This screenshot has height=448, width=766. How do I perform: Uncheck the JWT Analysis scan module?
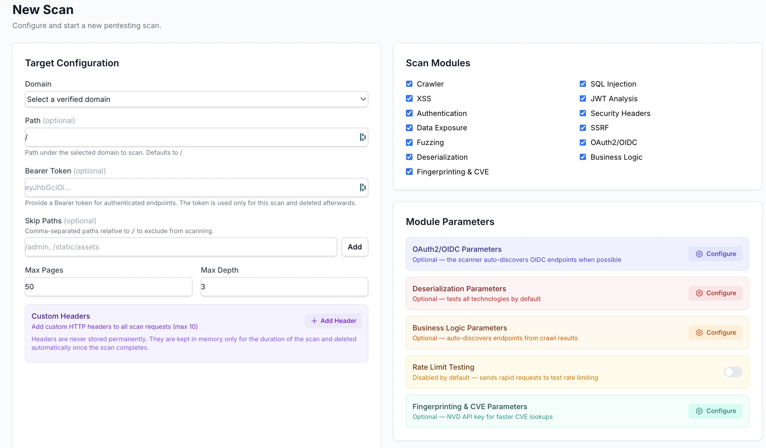(582, 99)
